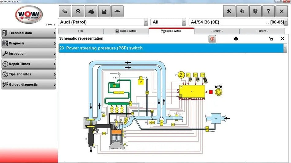Open the Guided diagnostic section
This screenshot has height=163, width=291.
pyautogui.click(x=29, y=84)
